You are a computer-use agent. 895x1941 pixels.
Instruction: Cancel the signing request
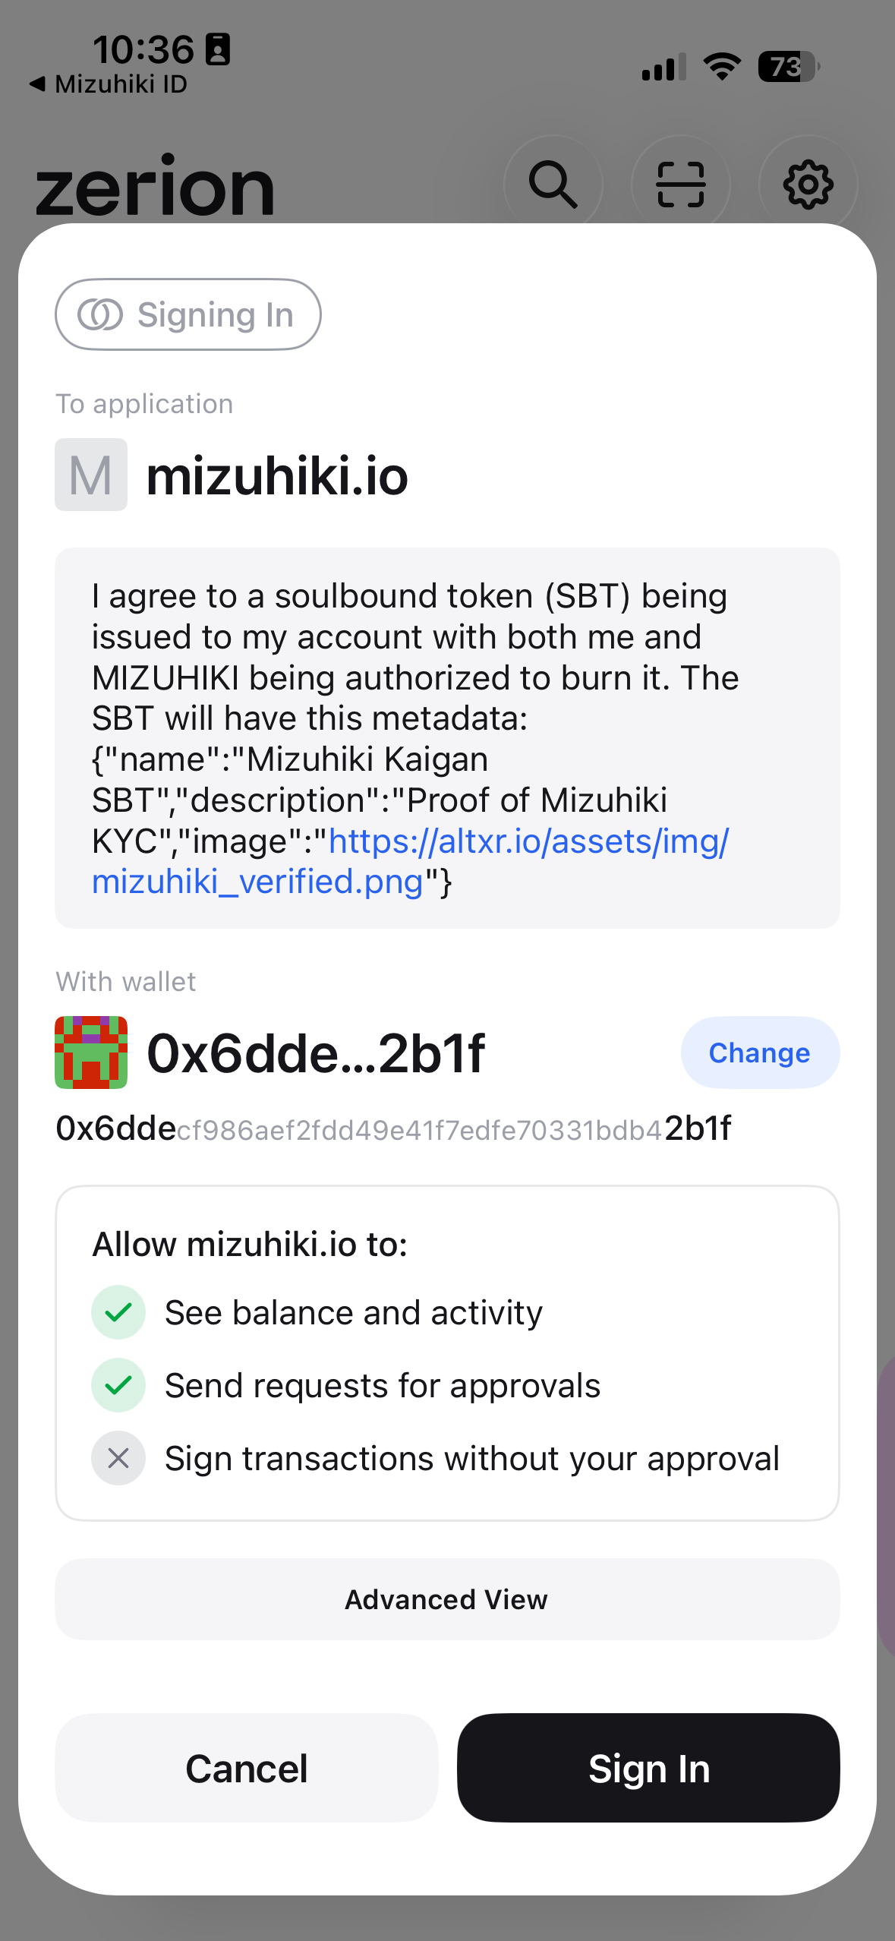pos(247,1768)
